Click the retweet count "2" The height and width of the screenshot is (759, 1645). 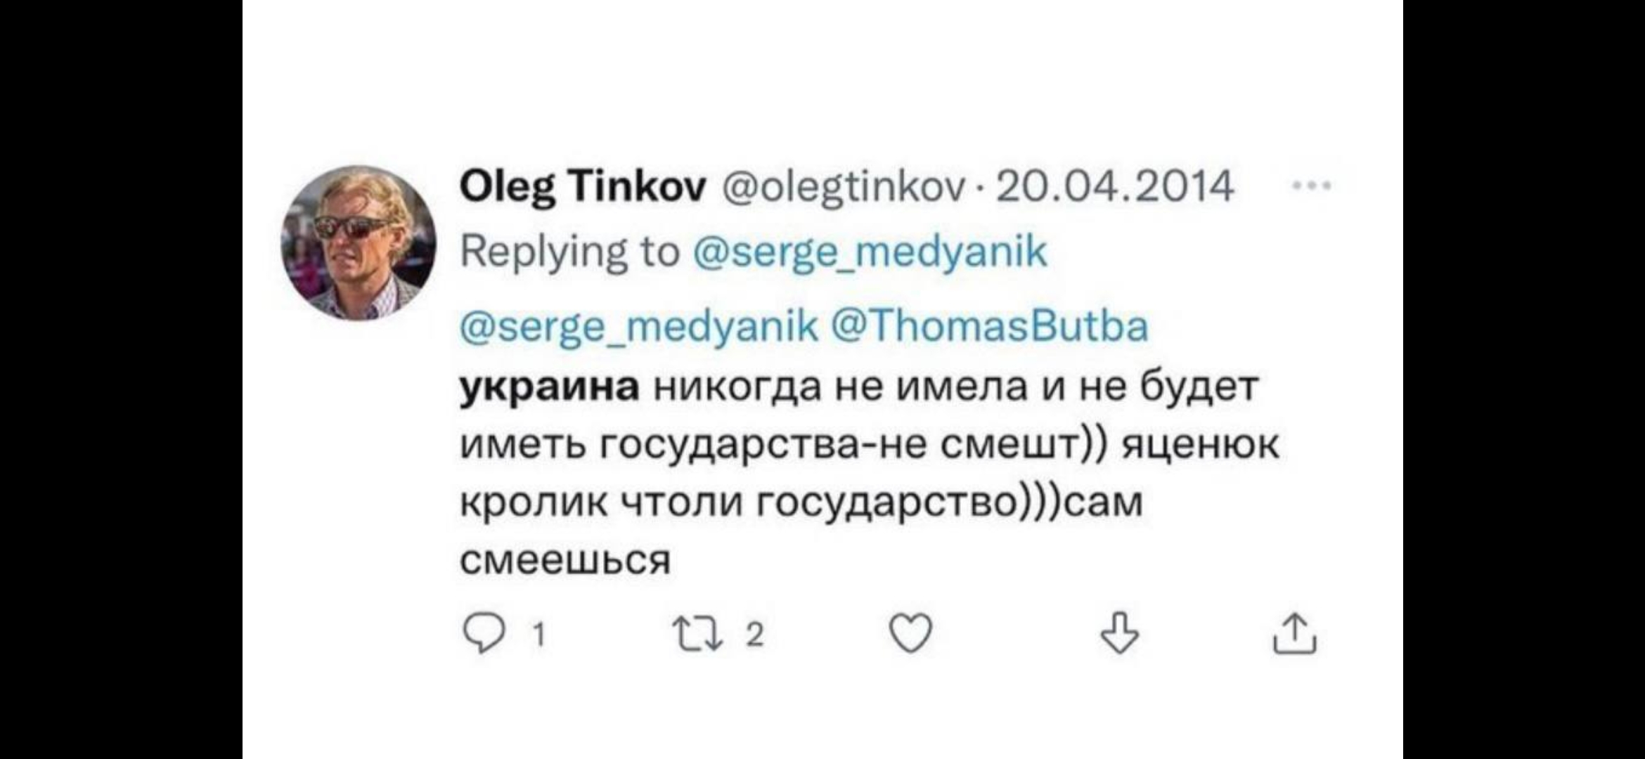click(754, 636)
